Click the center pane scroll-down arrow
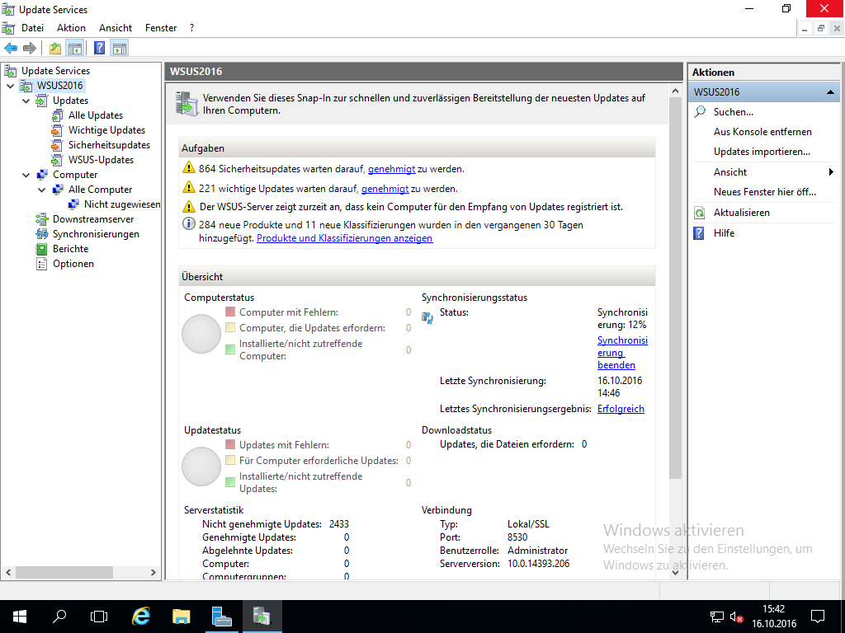The image size is (845, 633). click(x=675, y=572)
